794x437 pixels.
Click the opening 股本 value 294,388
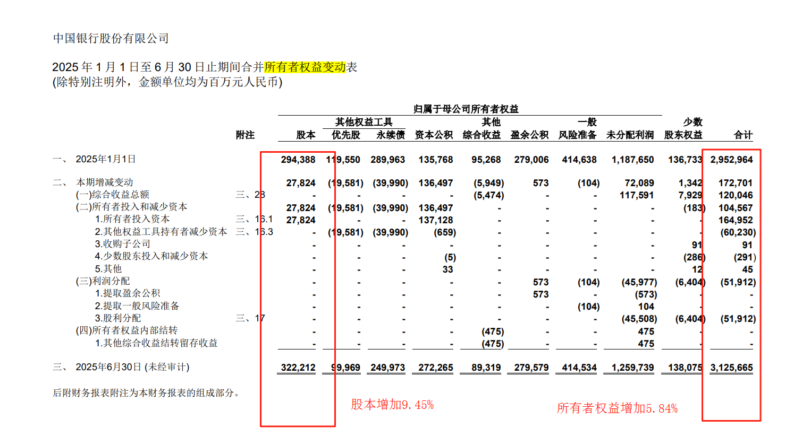(298, 160)
